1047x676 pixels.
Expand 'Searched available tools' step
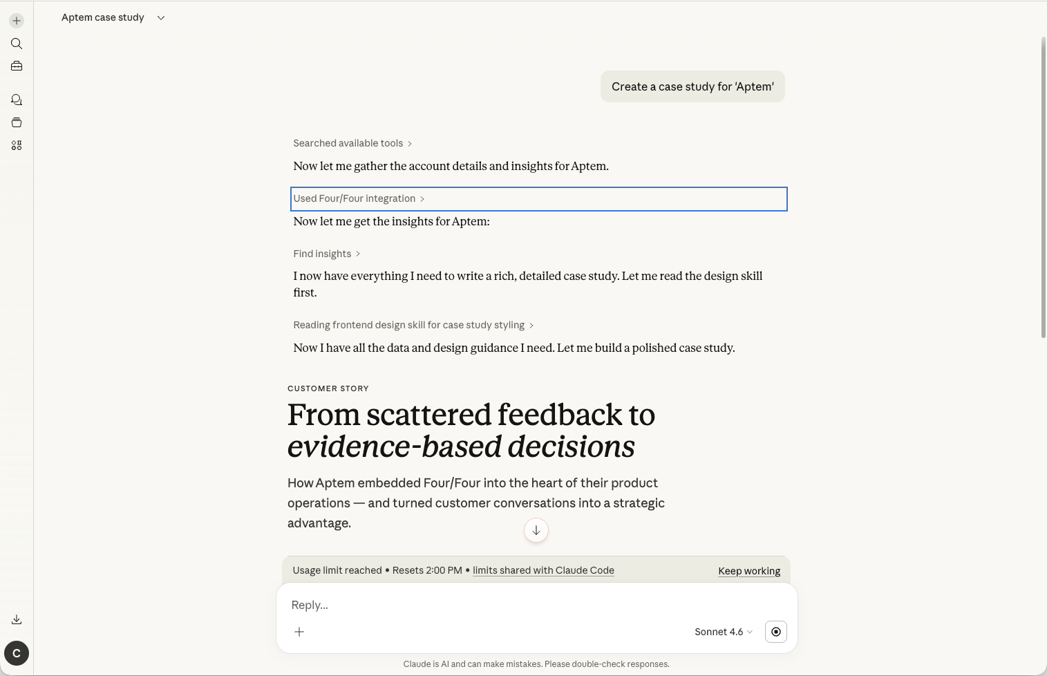pyautogui.click(x=352, y=143)
